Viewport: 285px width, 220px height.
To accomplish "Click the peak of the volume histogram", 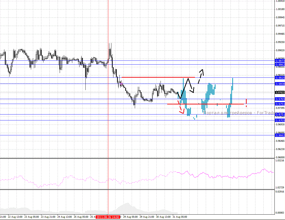I will tap(127, 204).
